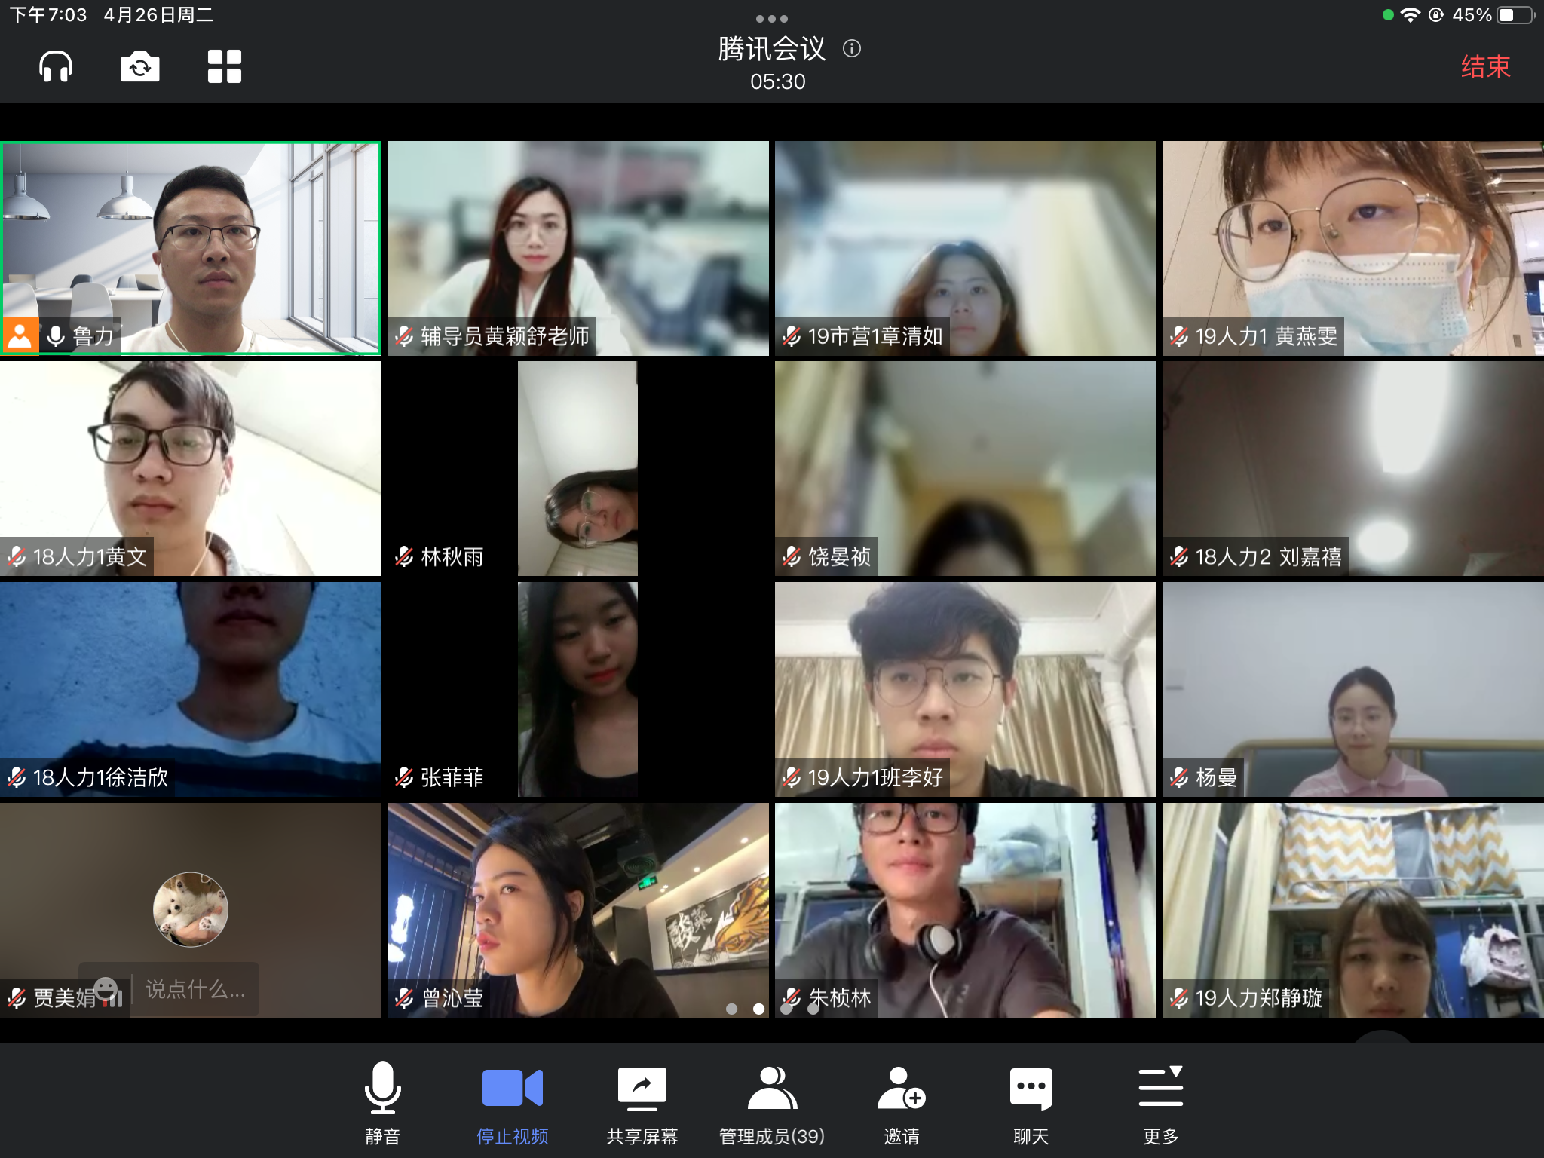Invite people with the 邀请 icon
Viewport: 1544px width, 1158px height.
pos(902,1104)
